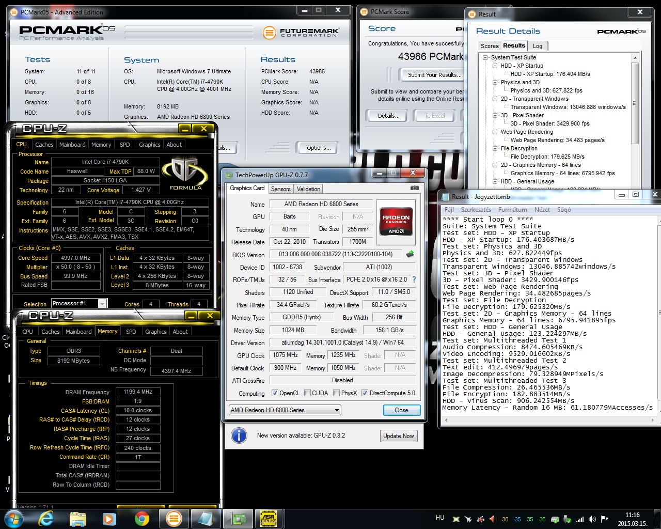Viewport: 661px width, 529px height.
Task: Click the blue info icon in GPU-Z update bar
Action: click(x=239, y=435)
